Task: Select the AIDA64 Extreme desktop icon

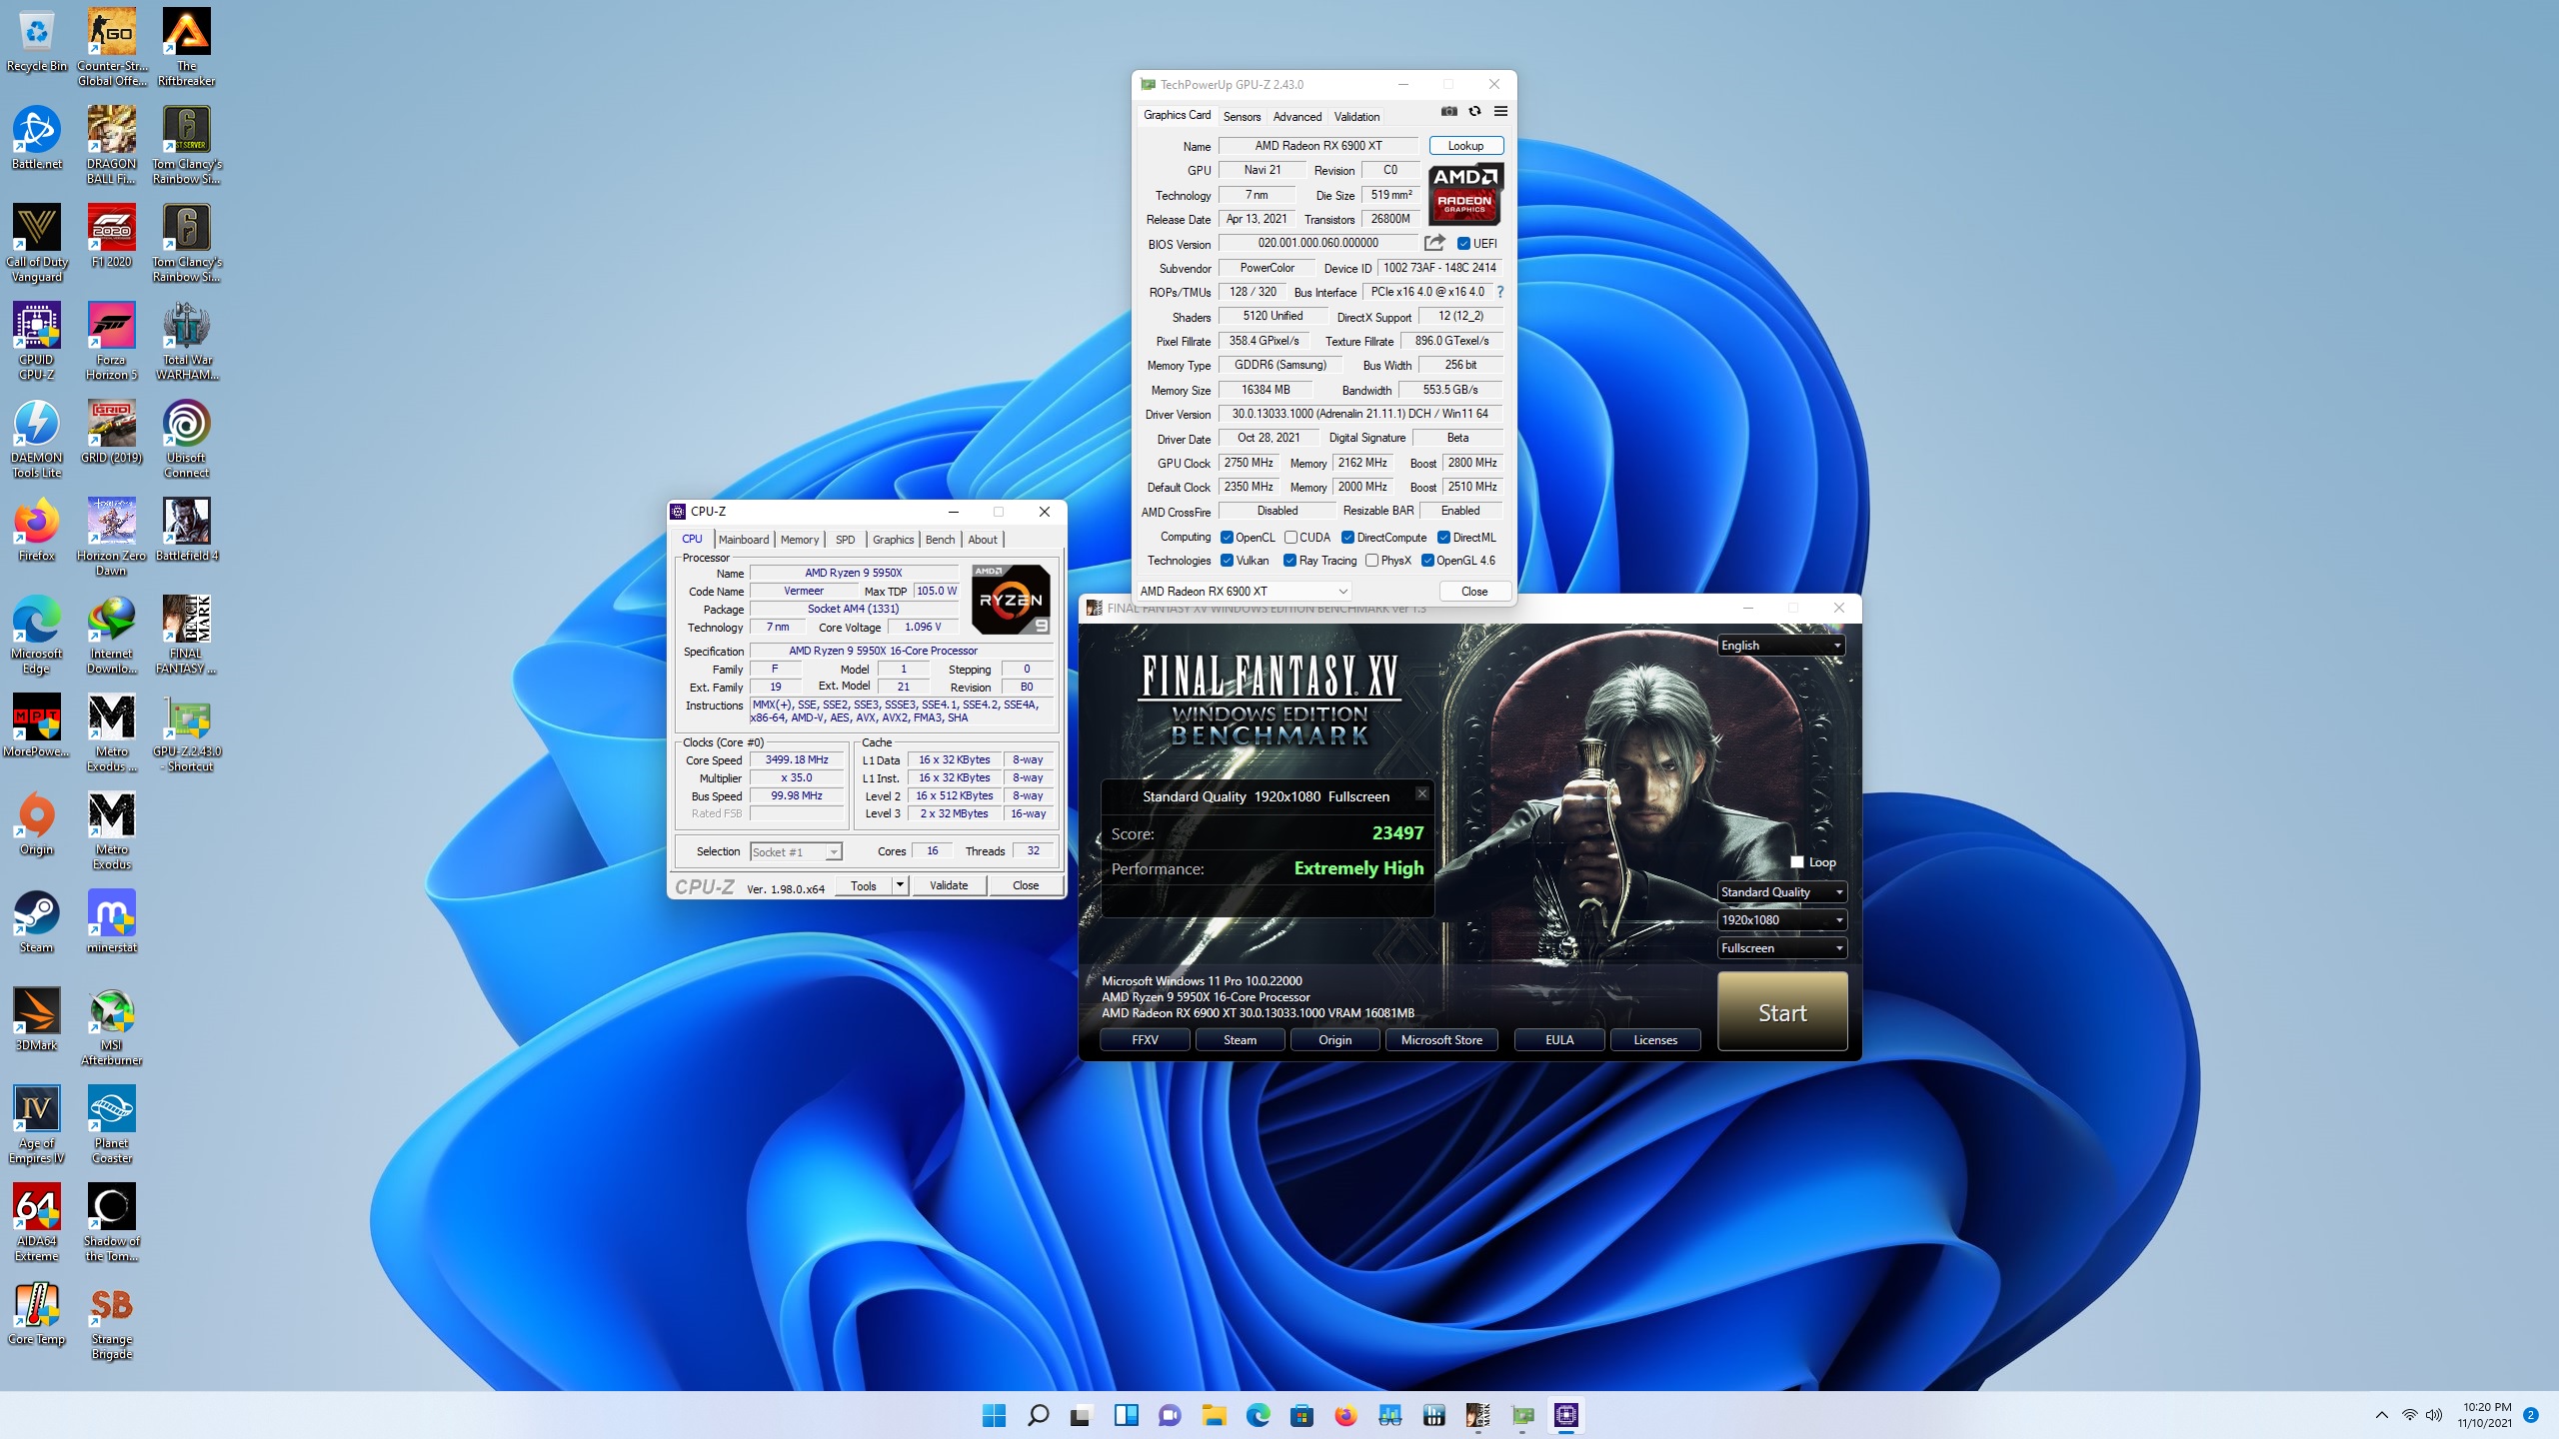Action: pos(37,1222)
